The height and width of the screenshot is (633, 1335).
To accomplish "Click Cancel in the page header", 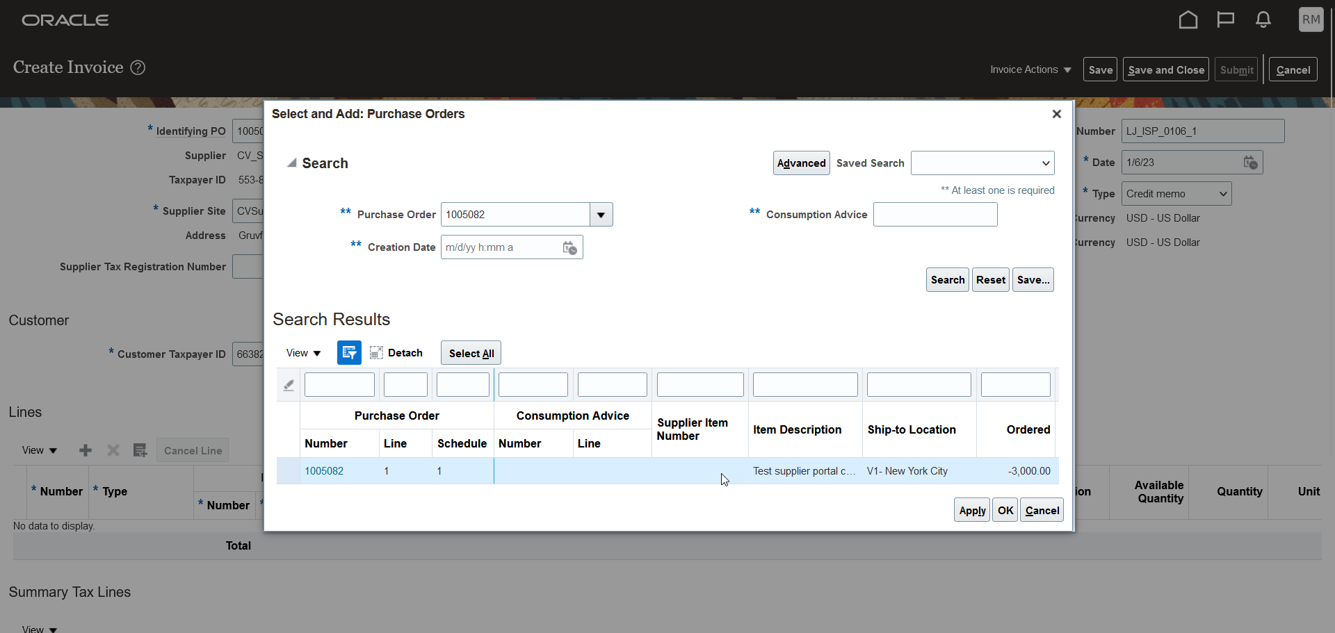I will (1293, 69).
